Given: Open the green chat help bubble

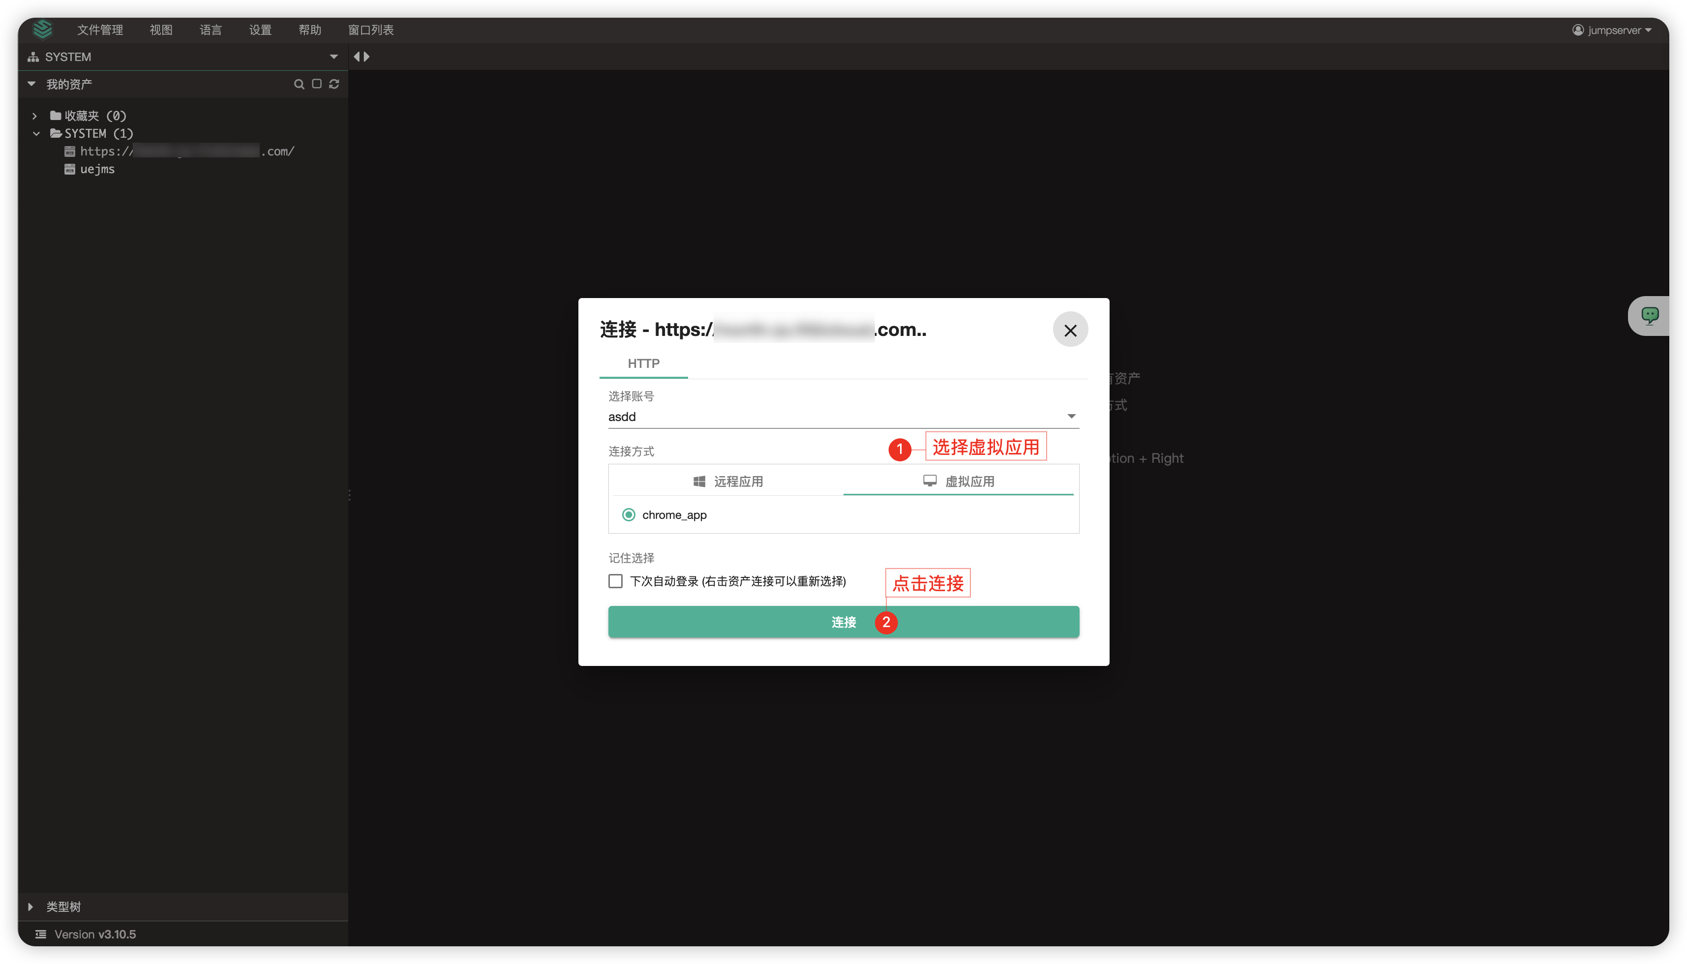Looking at the screenshot, I should point(1650,315).
